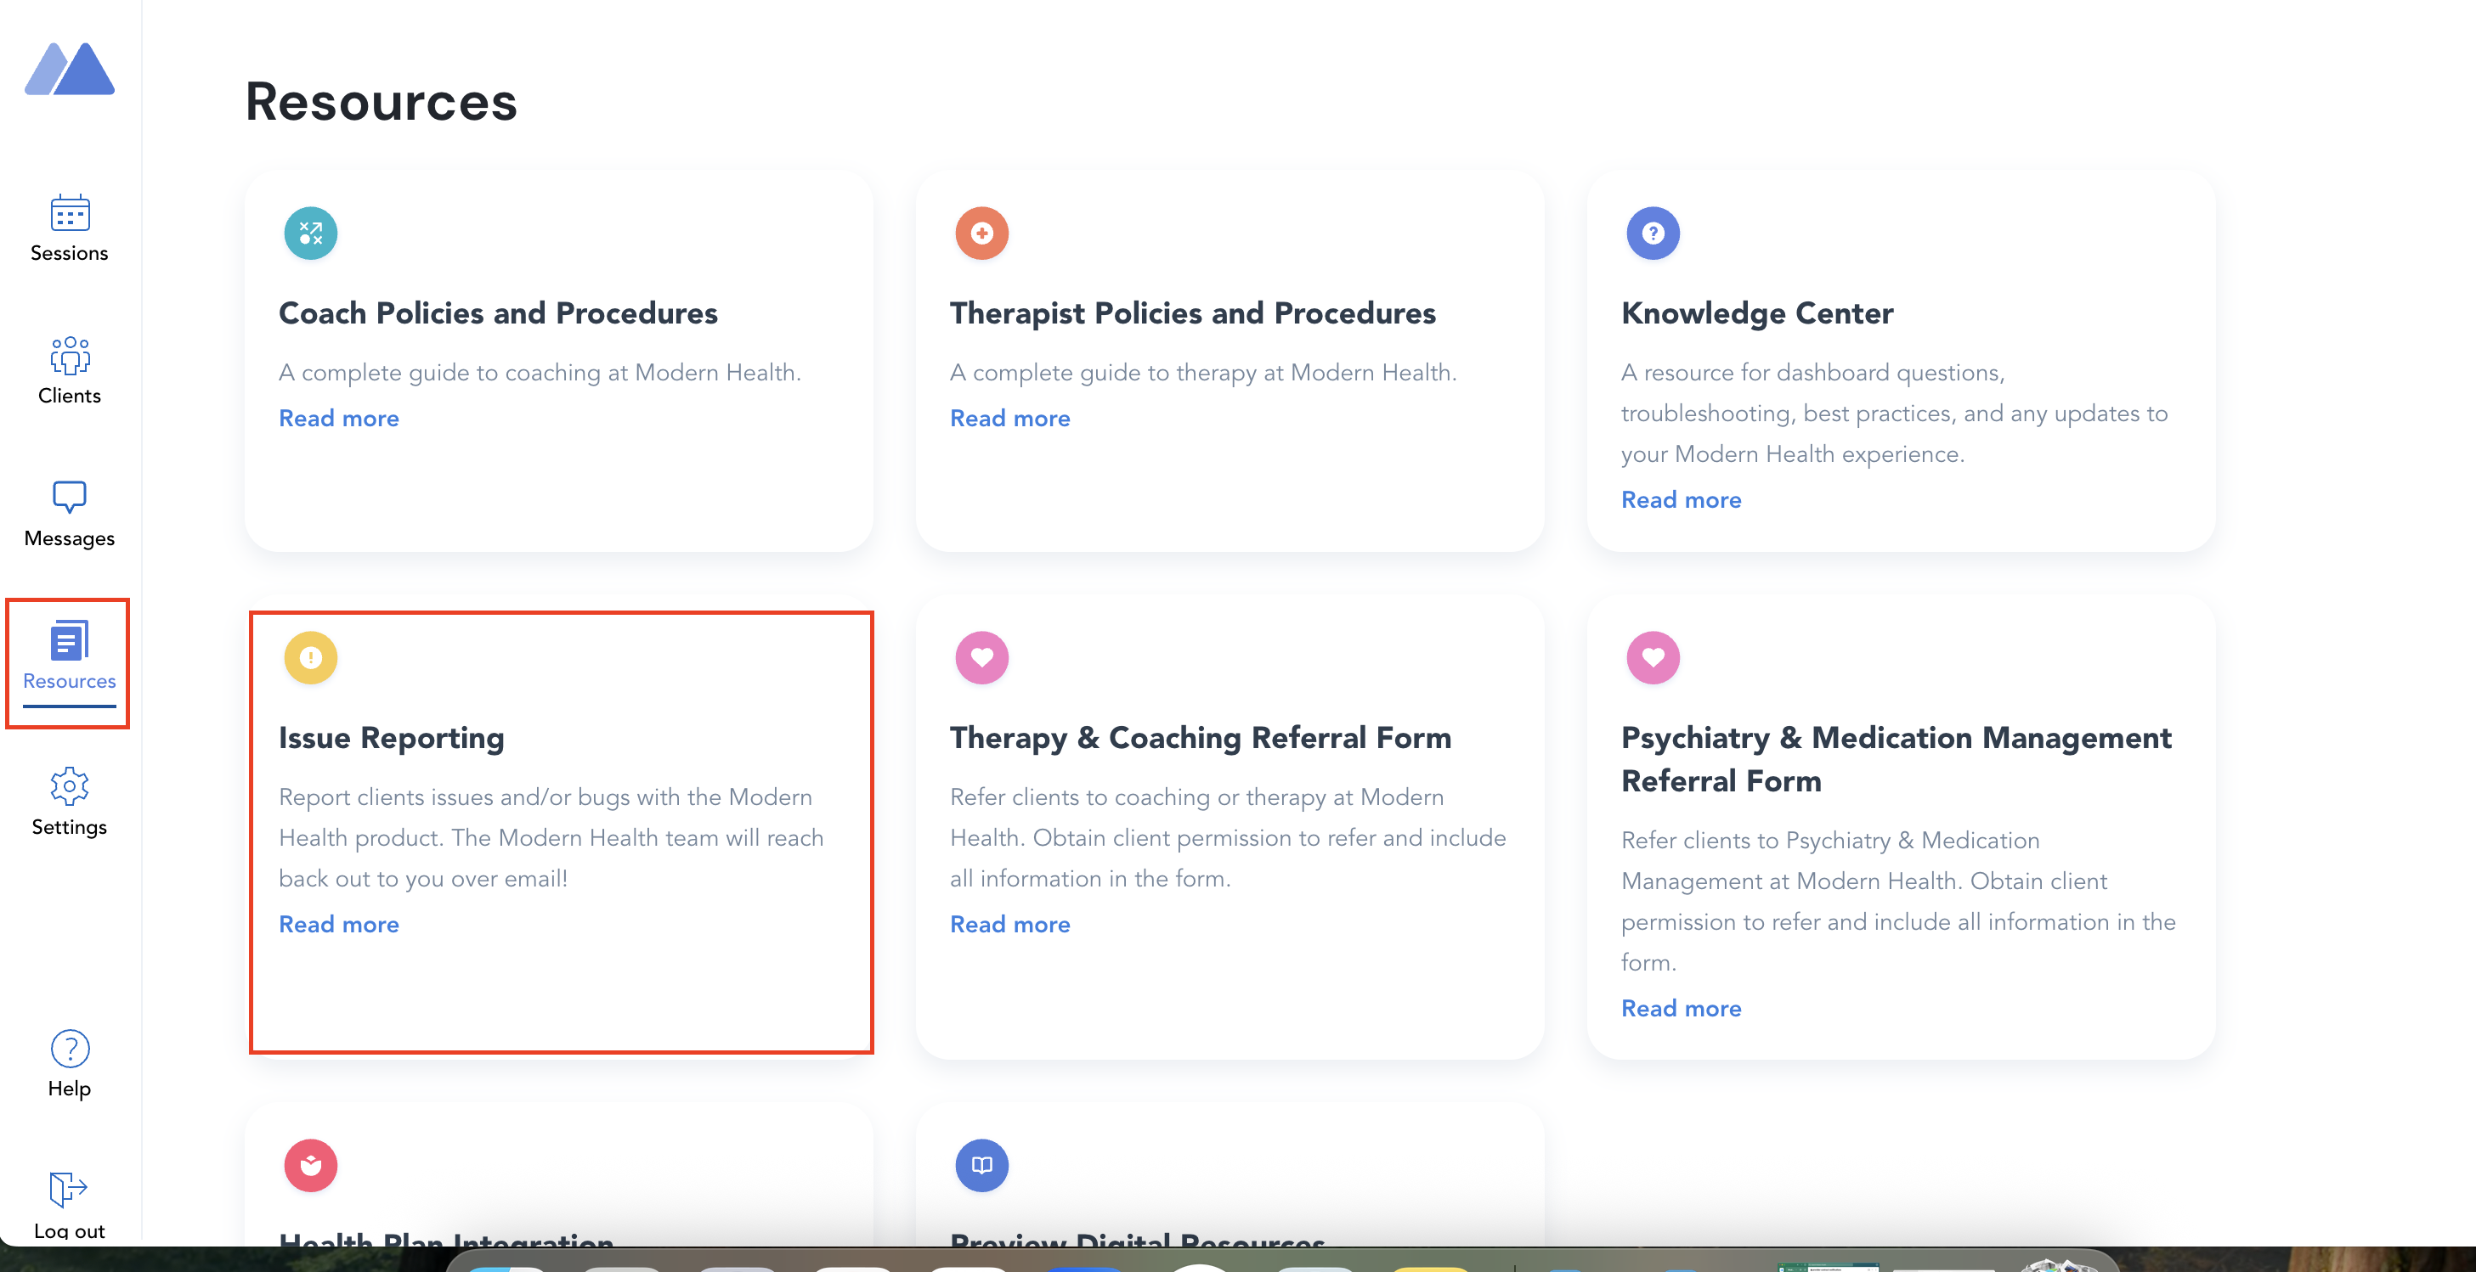Click the orange Therapist Policies icon

click(x=981, y=234)
